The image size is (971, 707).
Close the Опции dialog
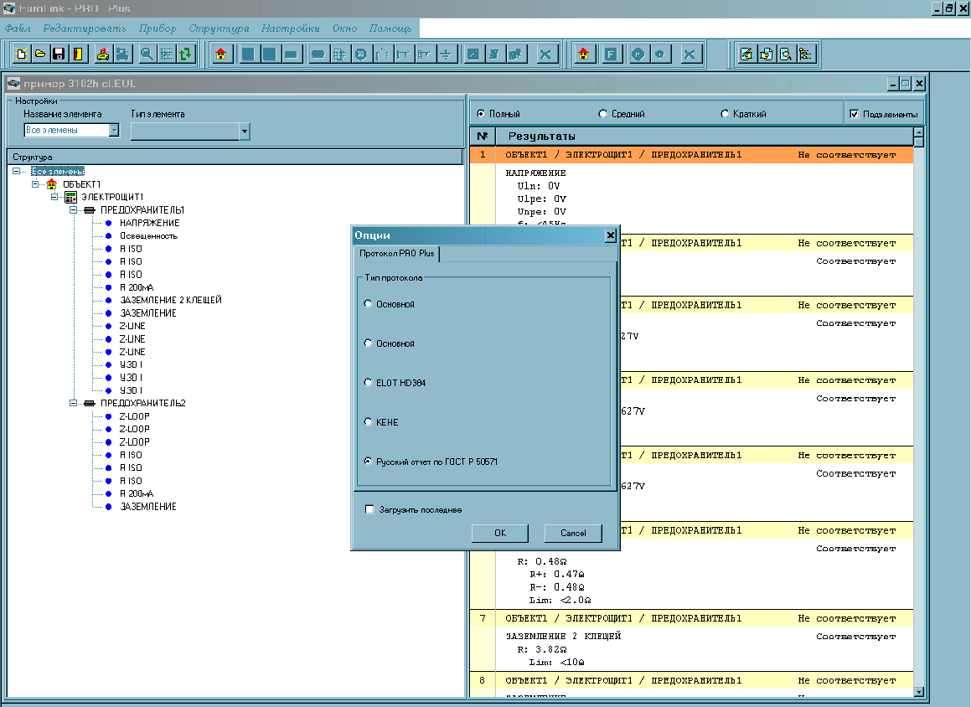611,235
